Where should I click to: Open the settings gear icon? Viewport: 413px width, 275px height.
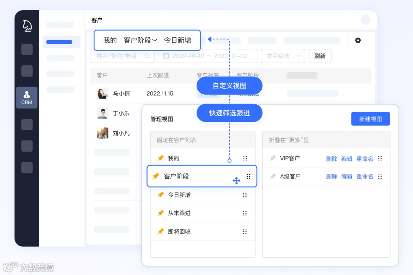click(x=358, y=40)
